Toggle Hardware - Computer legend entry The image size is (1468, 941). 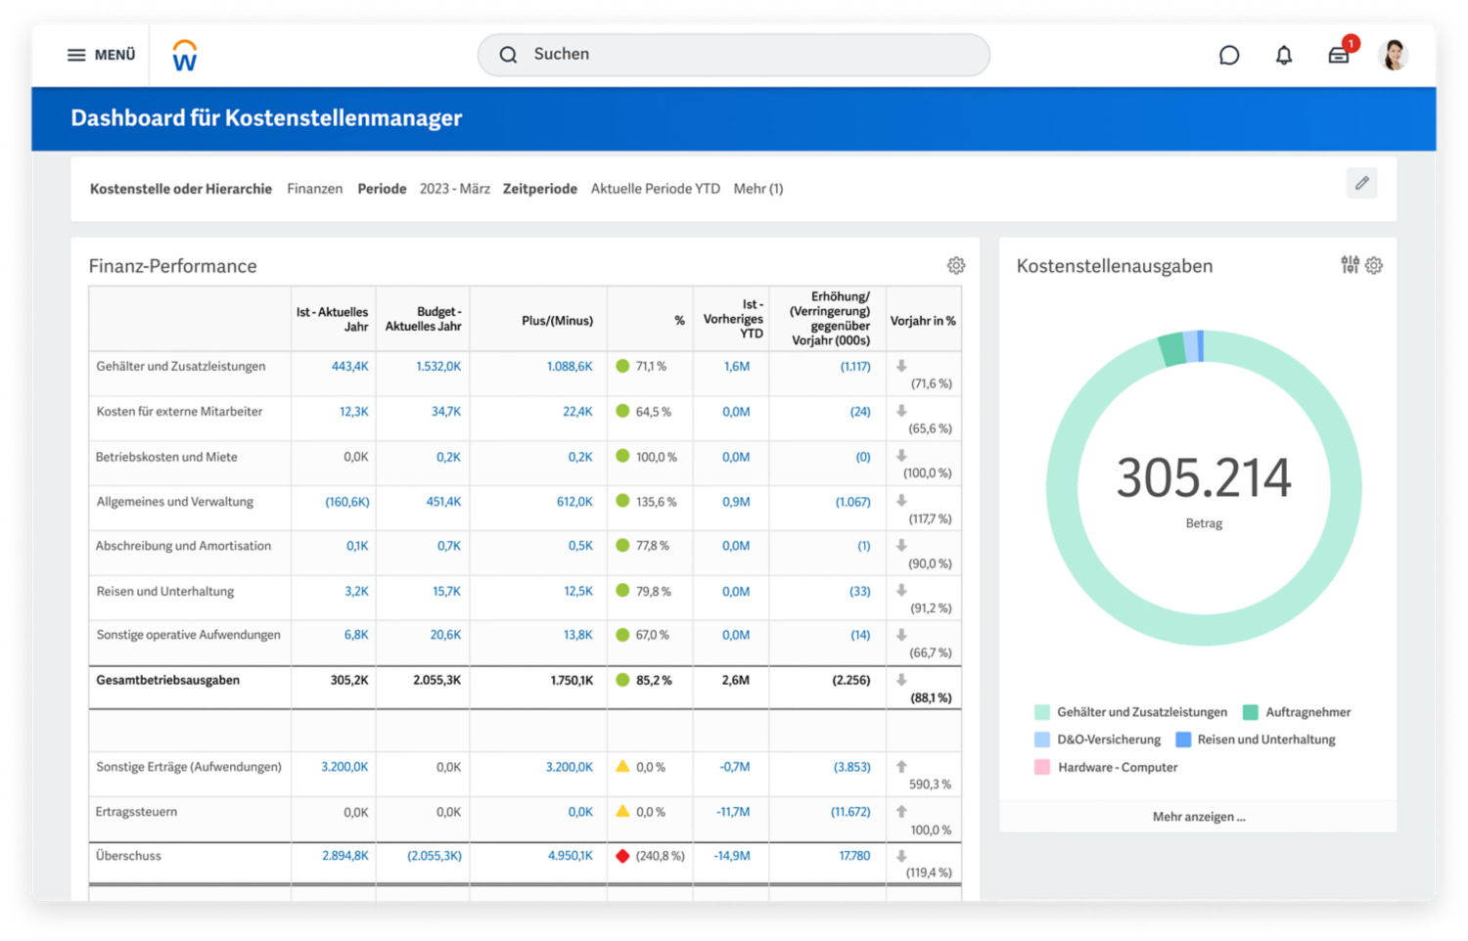(x=1106, y=767)
